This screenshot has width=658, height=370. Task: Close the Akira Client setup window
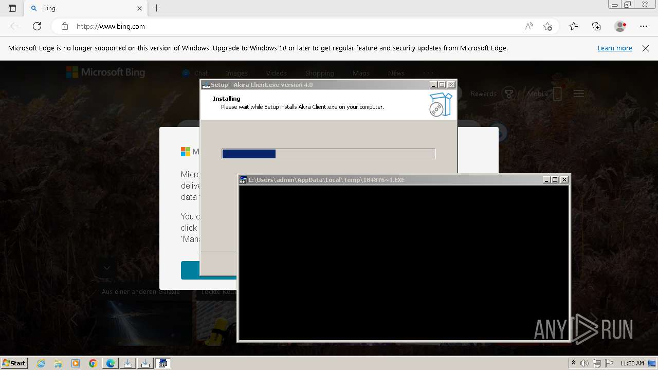[x=451, y=85]
